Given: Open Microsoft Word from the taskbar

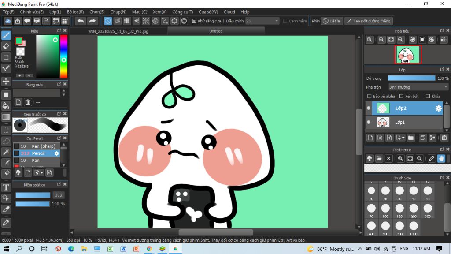Looking at the screenshot, I should 123,249.
